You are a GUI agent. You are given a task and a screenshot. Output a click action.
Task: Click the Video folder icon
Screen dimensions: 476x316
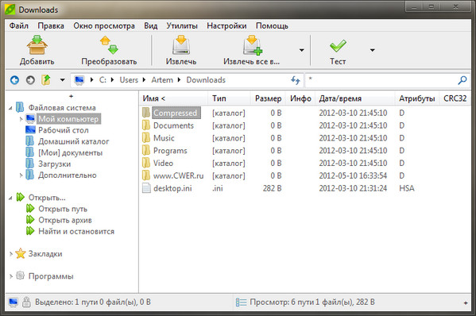[x=146, y=163]
